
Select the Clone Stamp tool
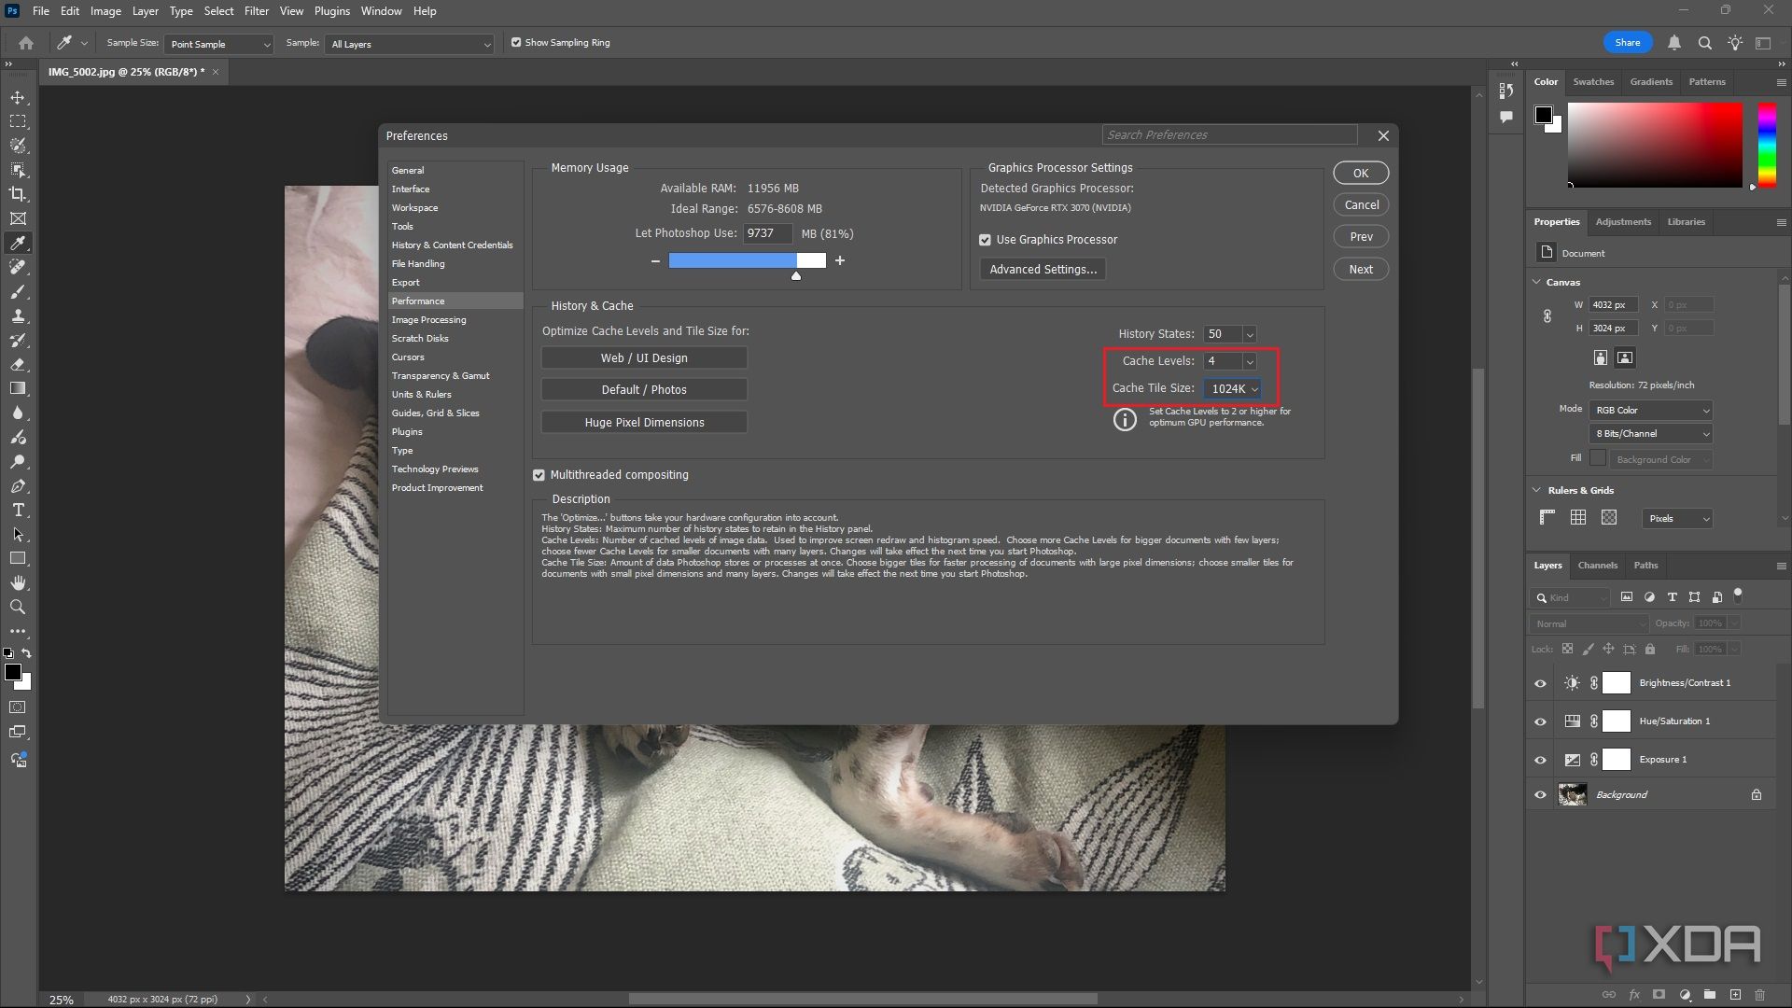(x=19, y=316)
